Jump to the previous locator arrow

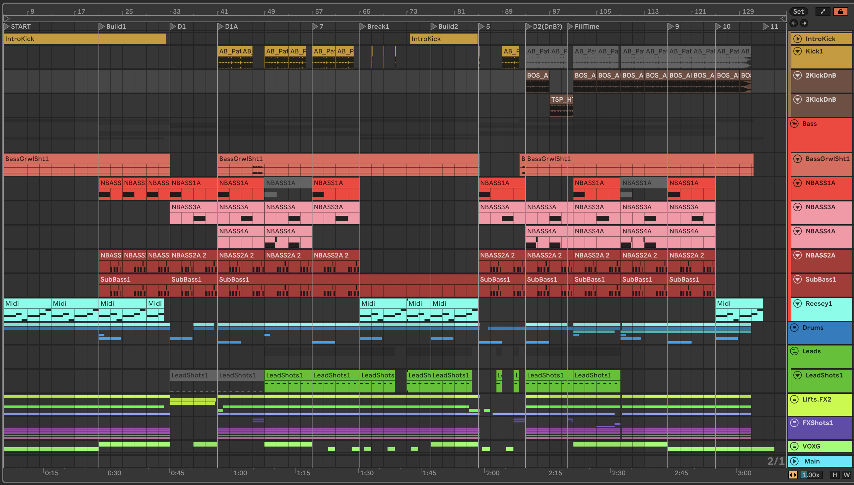point(794,23)
